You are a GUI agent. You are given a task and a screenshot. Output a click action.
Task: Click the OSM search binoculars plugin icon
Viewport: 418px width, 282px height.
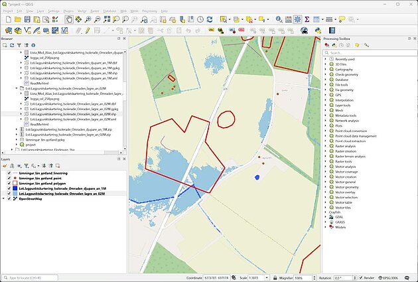(304, 31)
